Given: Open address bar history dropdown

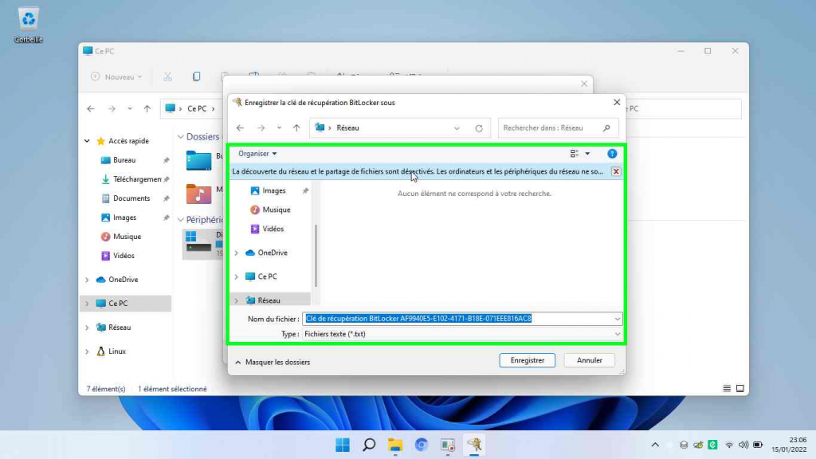Looking at the screenshot, I should click(457, 127).
